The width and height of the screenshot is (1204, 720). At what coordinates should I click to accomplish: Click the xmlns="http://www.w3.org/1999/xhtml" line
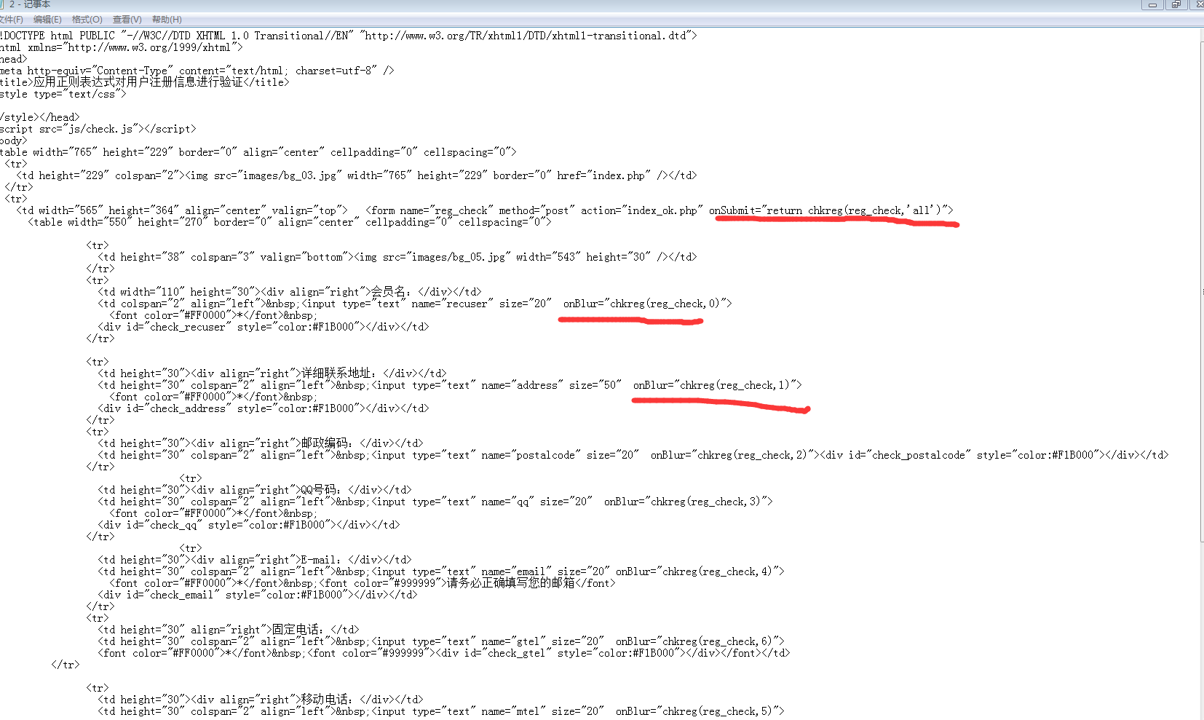122,47
